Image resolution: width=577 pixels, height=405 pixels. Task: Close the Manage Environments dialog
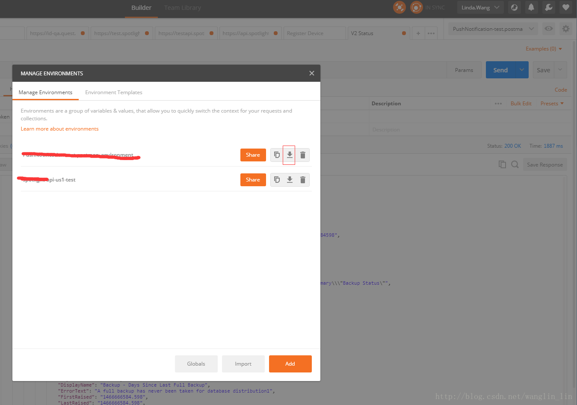coord(312,73)
